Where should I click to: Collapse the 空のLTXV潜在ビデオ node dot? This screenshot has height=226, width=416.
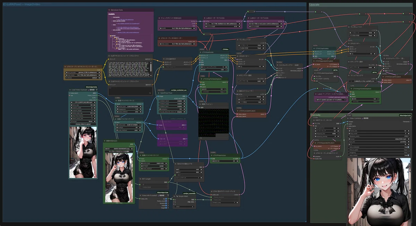[x=176, y=163]
